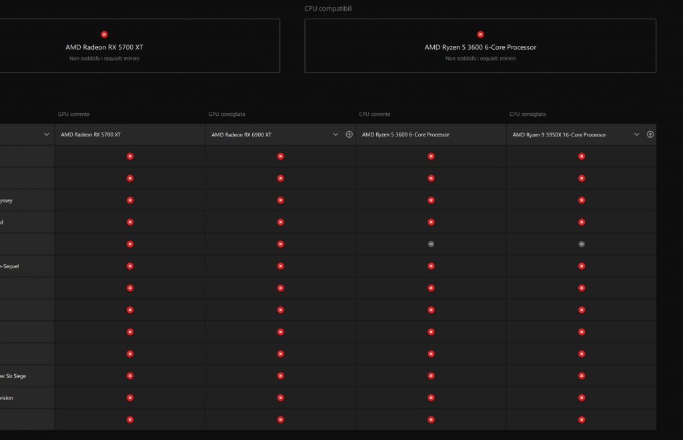This screenshot has width=683, height=440.
Task: Click table header cell 'AMD Ryzen 5 3600 6-Core Processor'
Action: 431,134
